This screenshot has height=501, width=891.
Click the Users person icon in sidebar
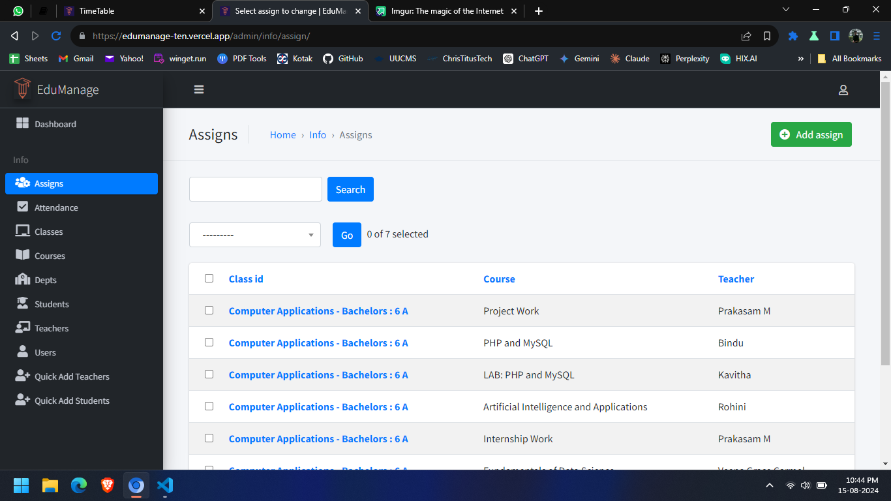[23, 352]
